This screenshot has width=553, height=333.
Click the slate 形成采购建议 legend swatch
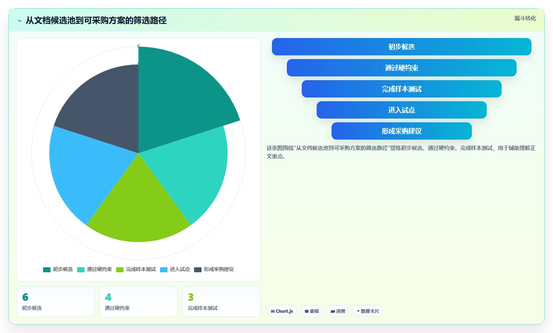pos(198,269)
